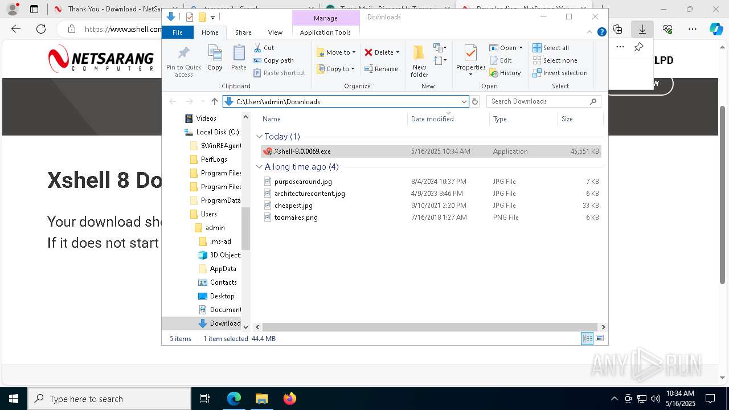Open the Move to dropdown
Screen dimensions: 729x410
click(336, 52)
